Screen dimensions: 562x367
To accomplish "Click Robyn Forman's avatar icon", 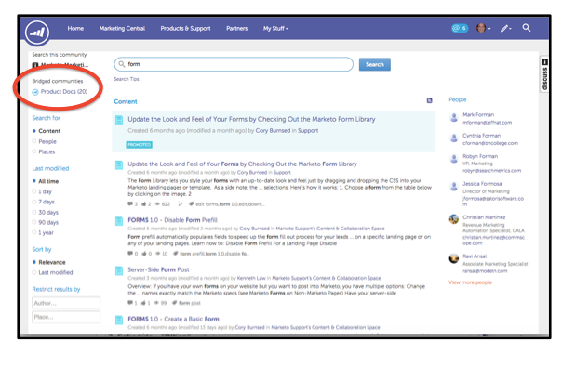I will [454, 159].
